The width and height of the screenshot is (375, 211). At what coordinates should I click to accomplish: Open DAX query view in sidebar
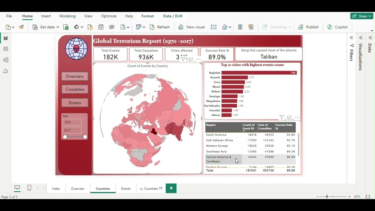pos(6,71)
